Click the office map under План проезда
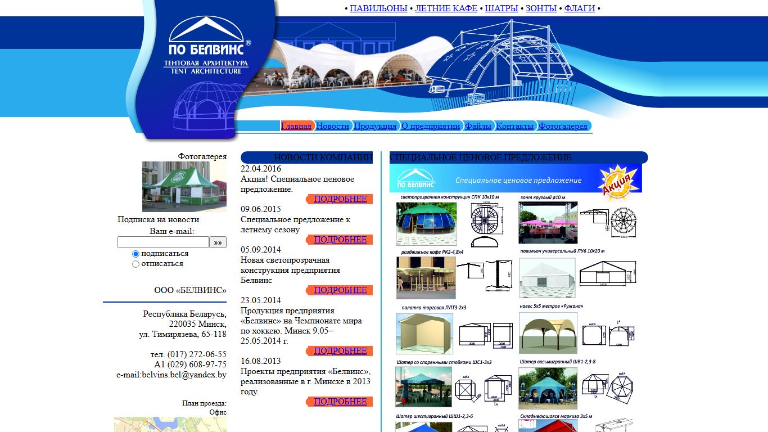The image size is (768, 432). [x=170, y=425]
